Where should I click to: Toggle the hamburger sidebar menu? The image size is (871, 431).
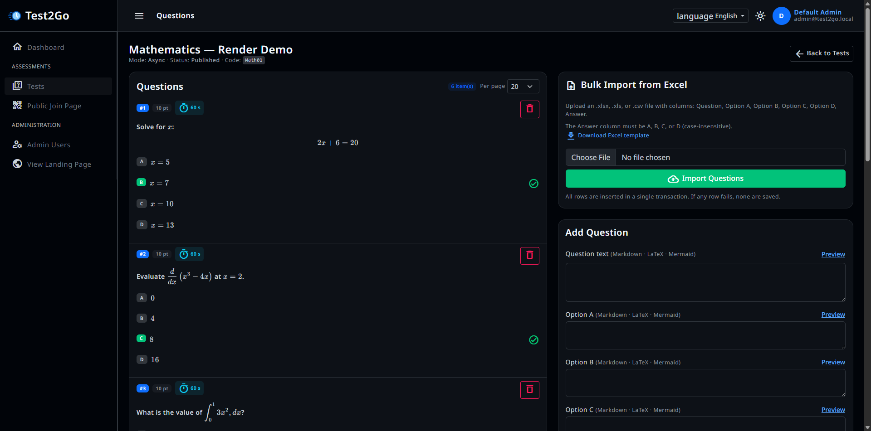pos(139,16)
